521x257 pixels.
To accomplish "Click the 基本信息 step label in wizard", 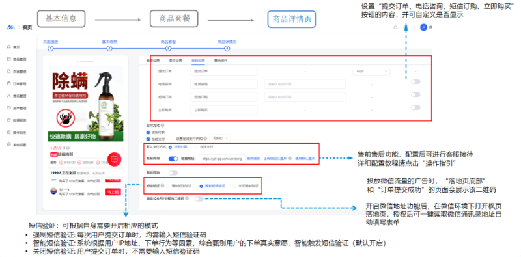I will (x=109, y=42).
